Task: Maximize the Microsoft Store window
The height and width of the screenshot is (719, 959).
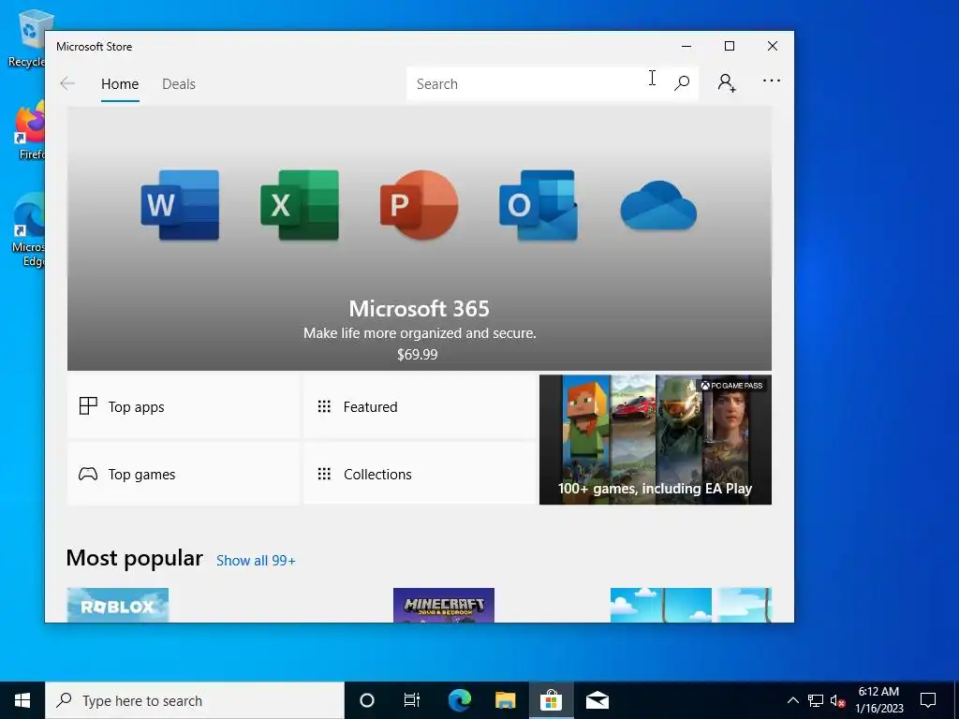Action: point(730,46)
